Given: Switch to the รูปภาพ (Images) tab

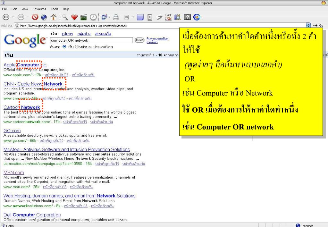Looking at the screenshot, I should tap(67, 34).
